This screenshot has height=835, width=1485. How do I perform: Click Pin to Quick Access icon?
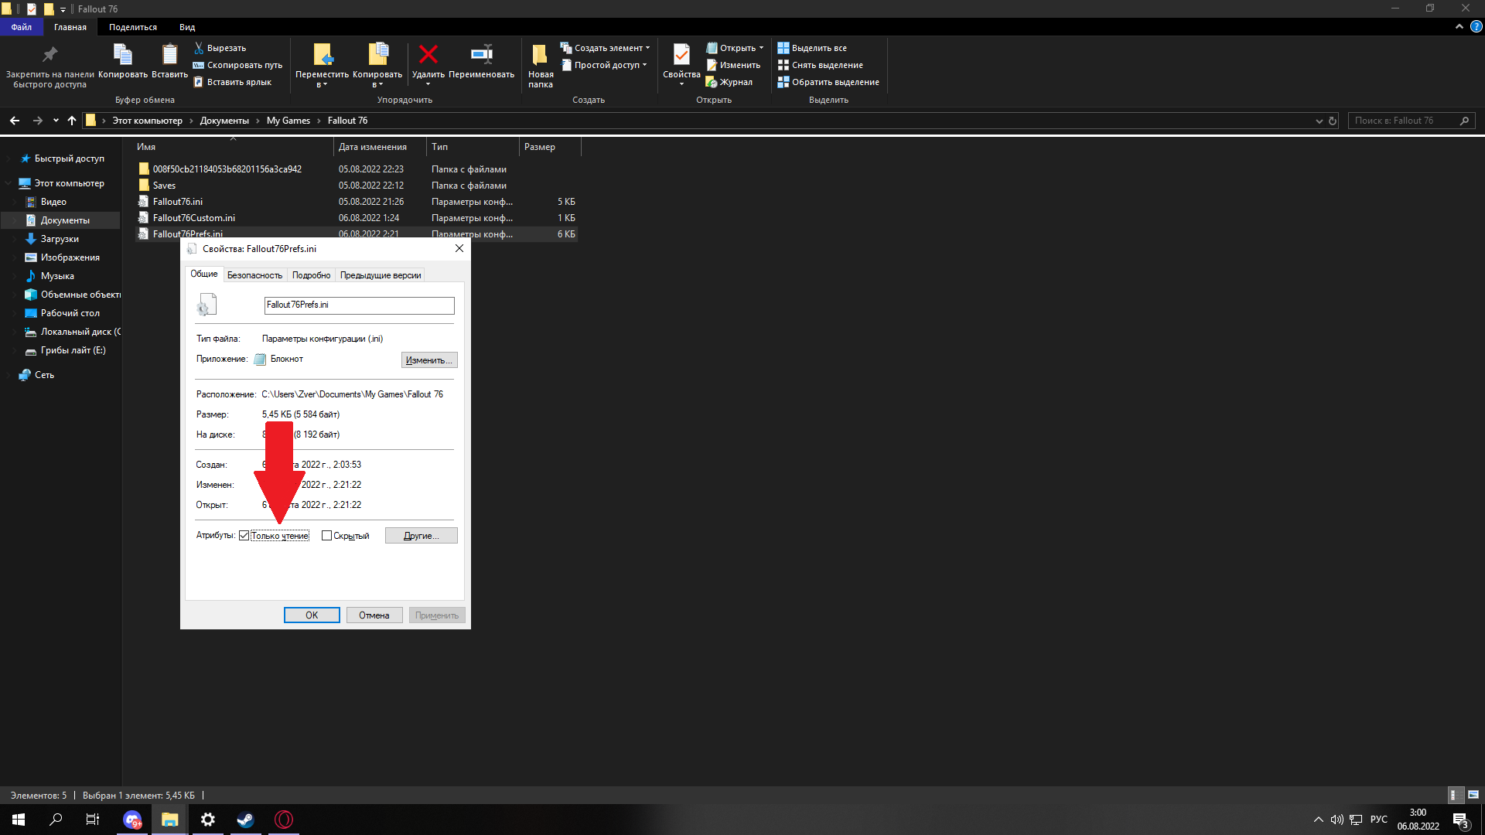point(49,55)
